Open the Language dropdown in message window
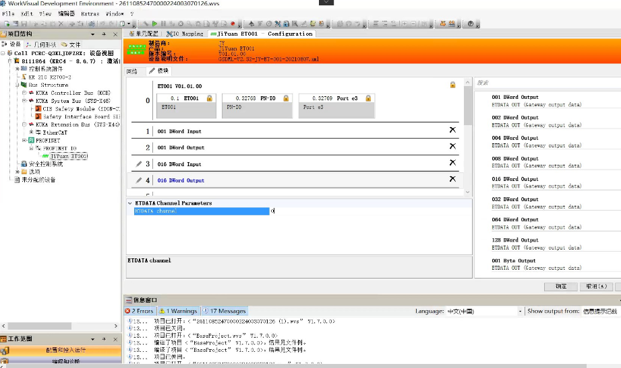 [x=520, y=311]
